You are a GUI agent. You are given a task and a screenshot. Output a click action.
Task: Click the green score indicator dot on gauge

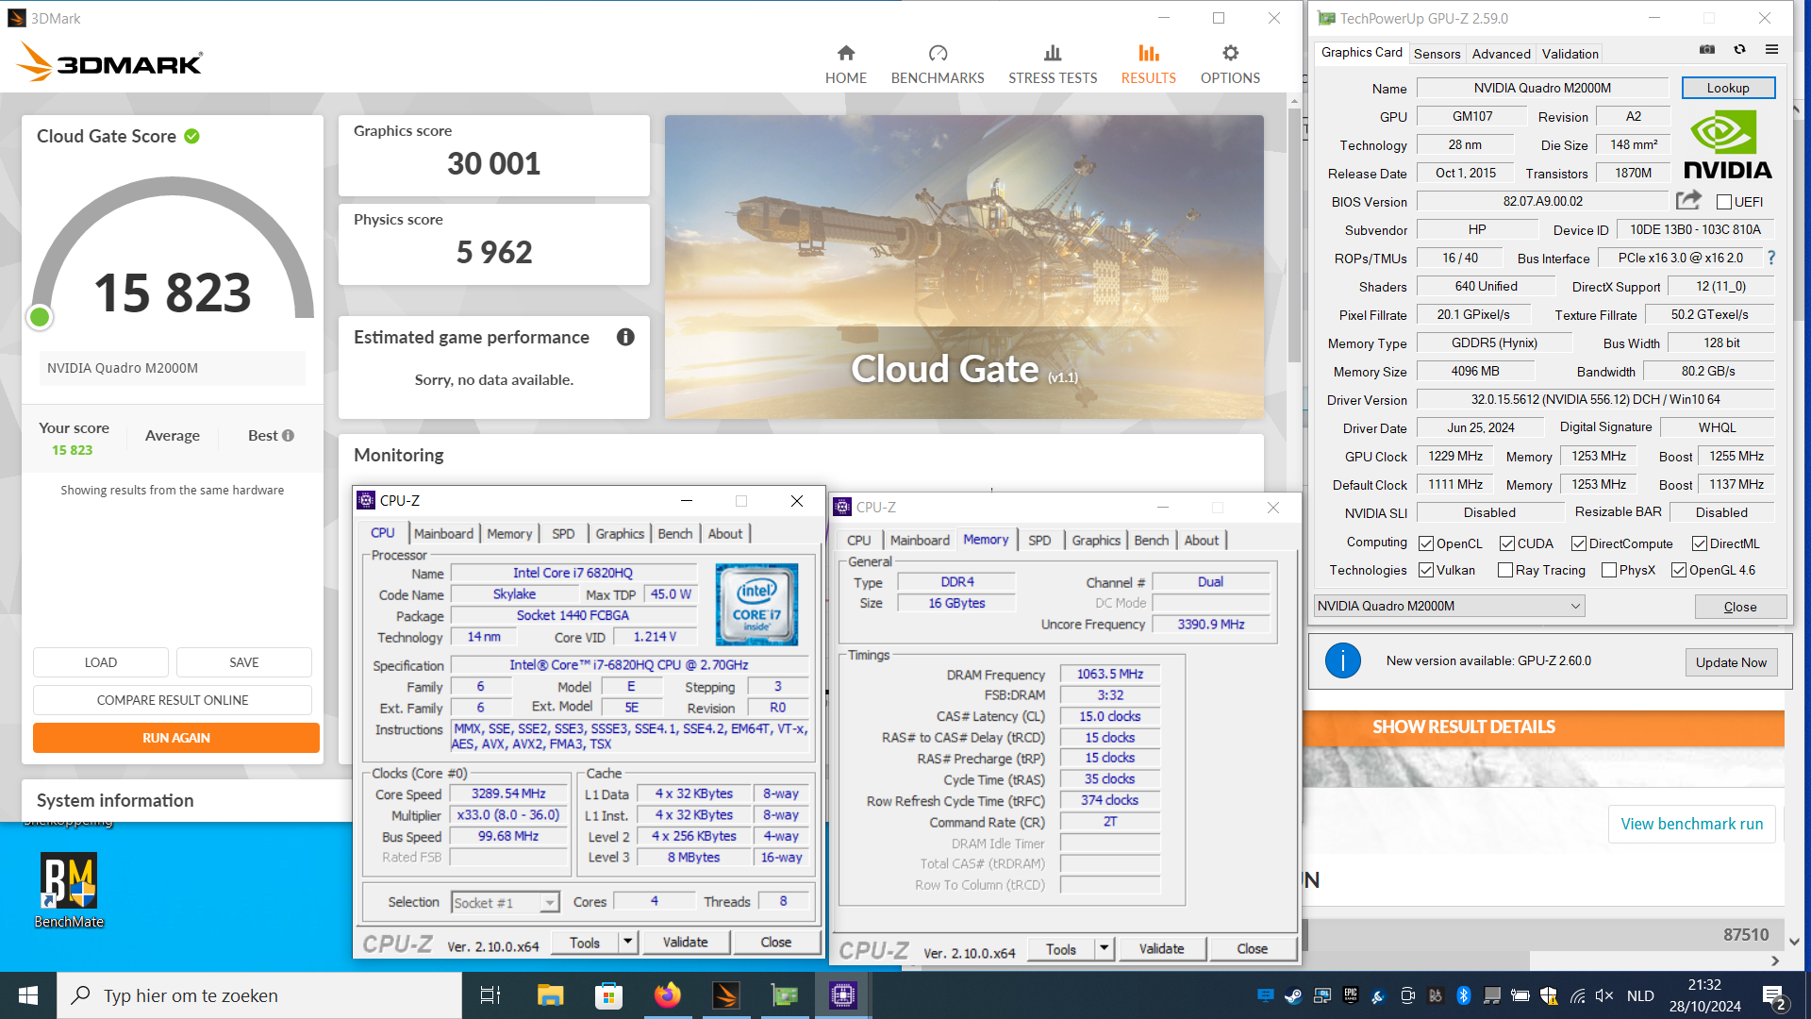coord(40,317)
